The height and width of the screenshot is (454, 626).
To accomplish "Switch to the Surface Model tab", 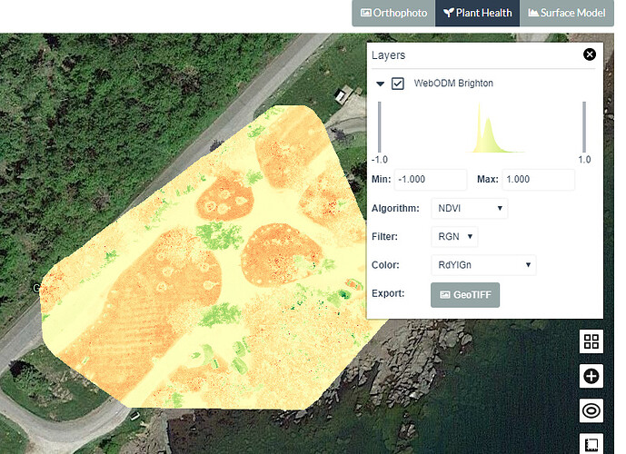I will (566, 13).
